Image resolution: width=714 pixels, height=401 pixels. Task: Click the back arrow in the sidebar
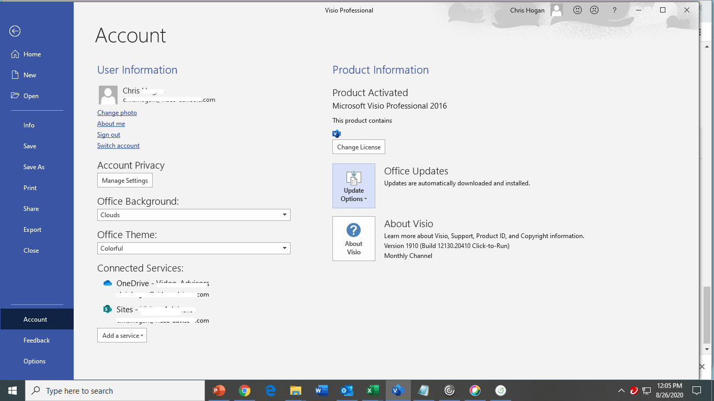(15, 31)
